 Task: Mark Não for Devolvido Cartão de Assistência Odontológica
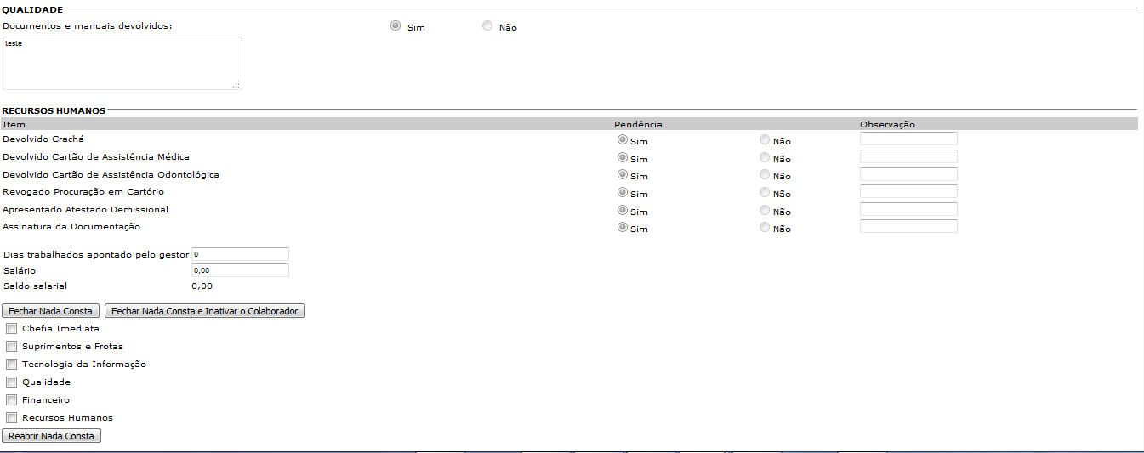point(765,175)
